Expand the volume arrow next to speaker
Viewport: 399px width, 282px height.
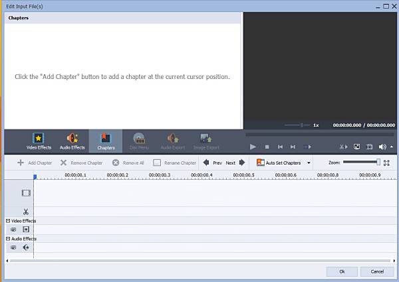(392, 147)
